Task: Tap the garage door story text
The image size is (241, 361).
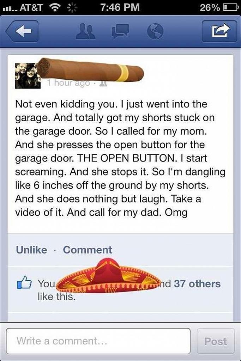Action: point(120,158)
